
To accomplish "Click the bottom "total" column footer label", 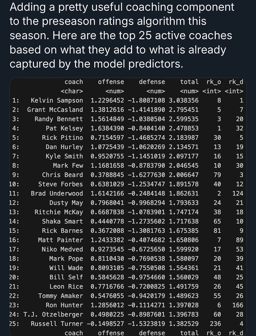I will coord(189,333).
